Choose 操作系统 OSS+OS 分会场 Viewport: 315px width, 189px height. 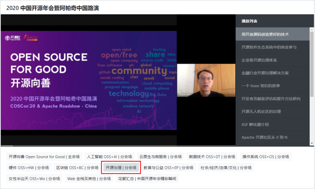[x=266, y=157]
